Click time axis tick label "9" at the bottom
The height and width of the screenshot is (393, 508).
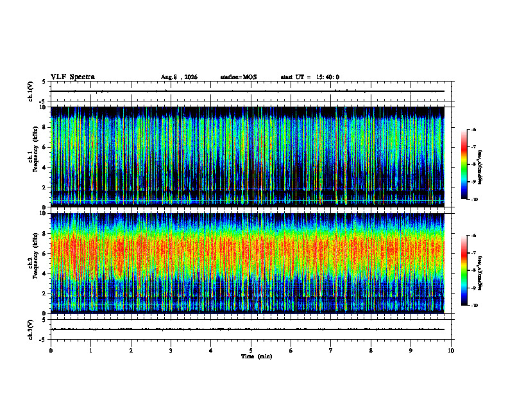click(x=411, y=351)
